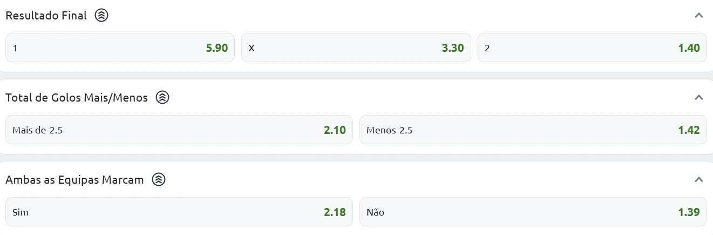
Task: Collapse the Total de Golos Mais/Menos section
Action: [699, 98]
